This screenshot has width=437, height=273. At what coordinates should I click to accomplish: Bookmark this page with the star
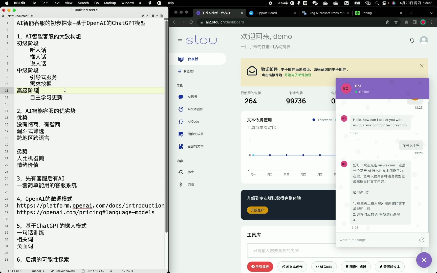[x=396, y=22]
